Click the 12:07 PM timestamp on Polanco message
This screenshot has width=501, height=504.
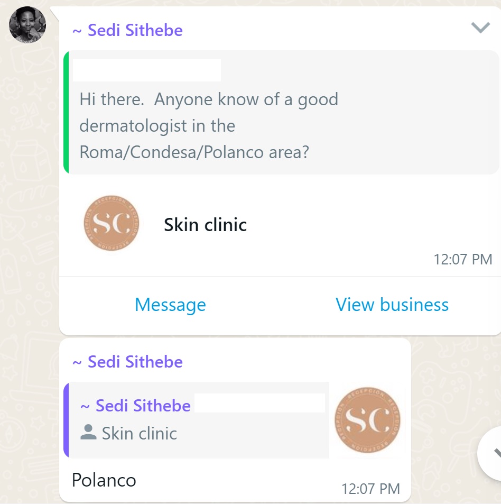(370, 489)
